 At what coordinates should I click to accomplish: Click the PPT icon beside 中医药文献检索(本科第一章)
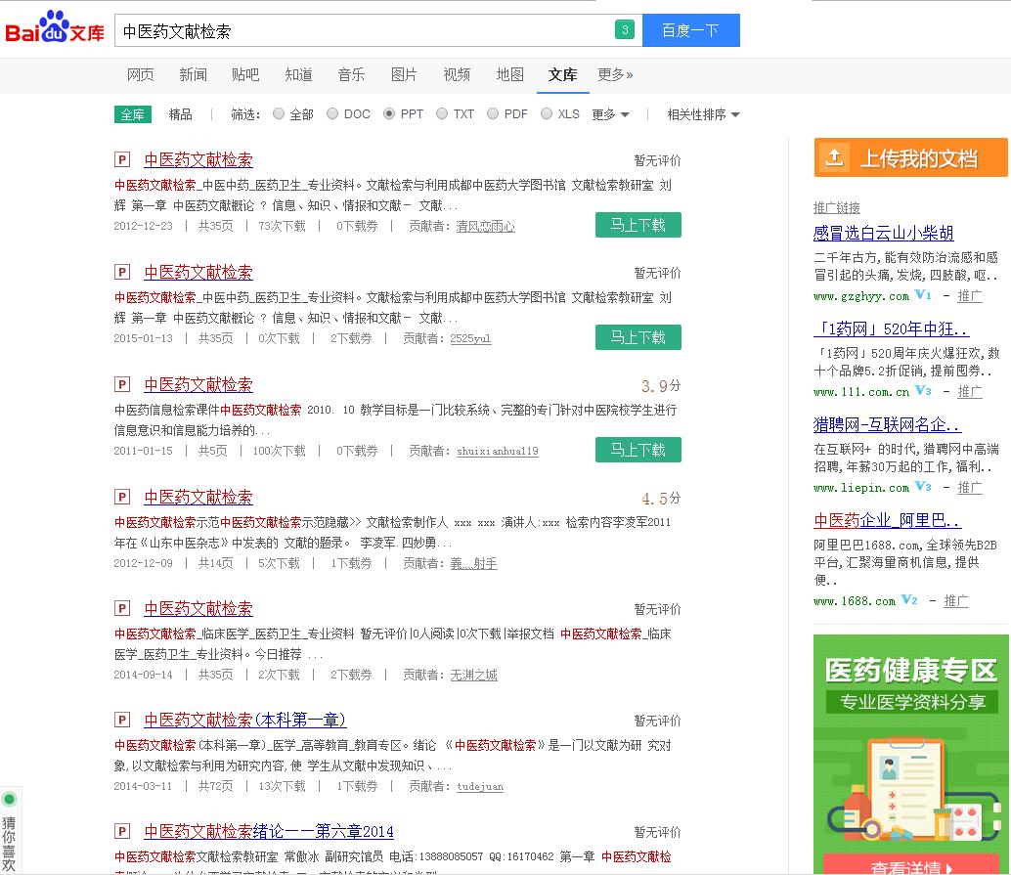[122, 721]
